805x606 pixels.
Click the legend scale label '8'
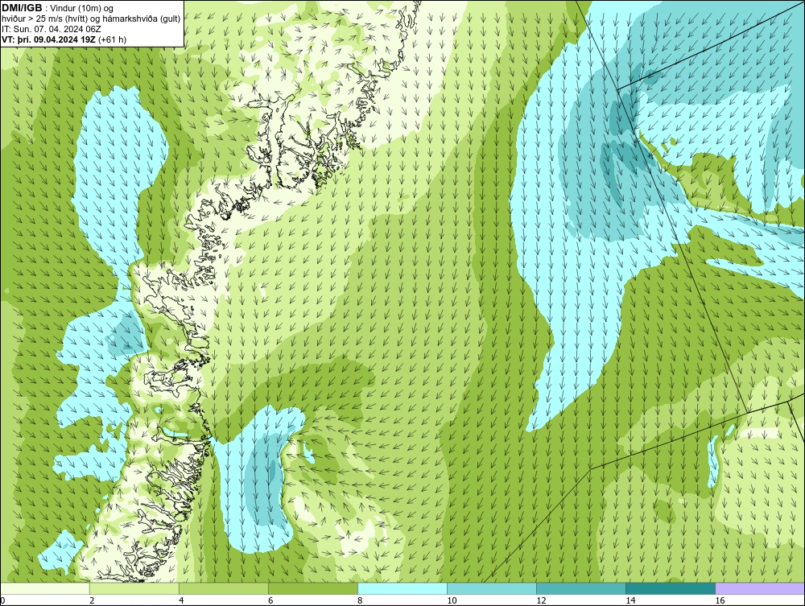[x=360, y=600]
